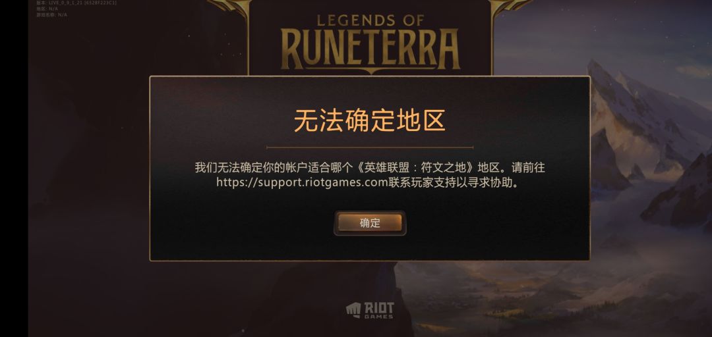Tap the cloud in the upper right sky
Screen dimensions: 712x337
(x=694, y=71)
